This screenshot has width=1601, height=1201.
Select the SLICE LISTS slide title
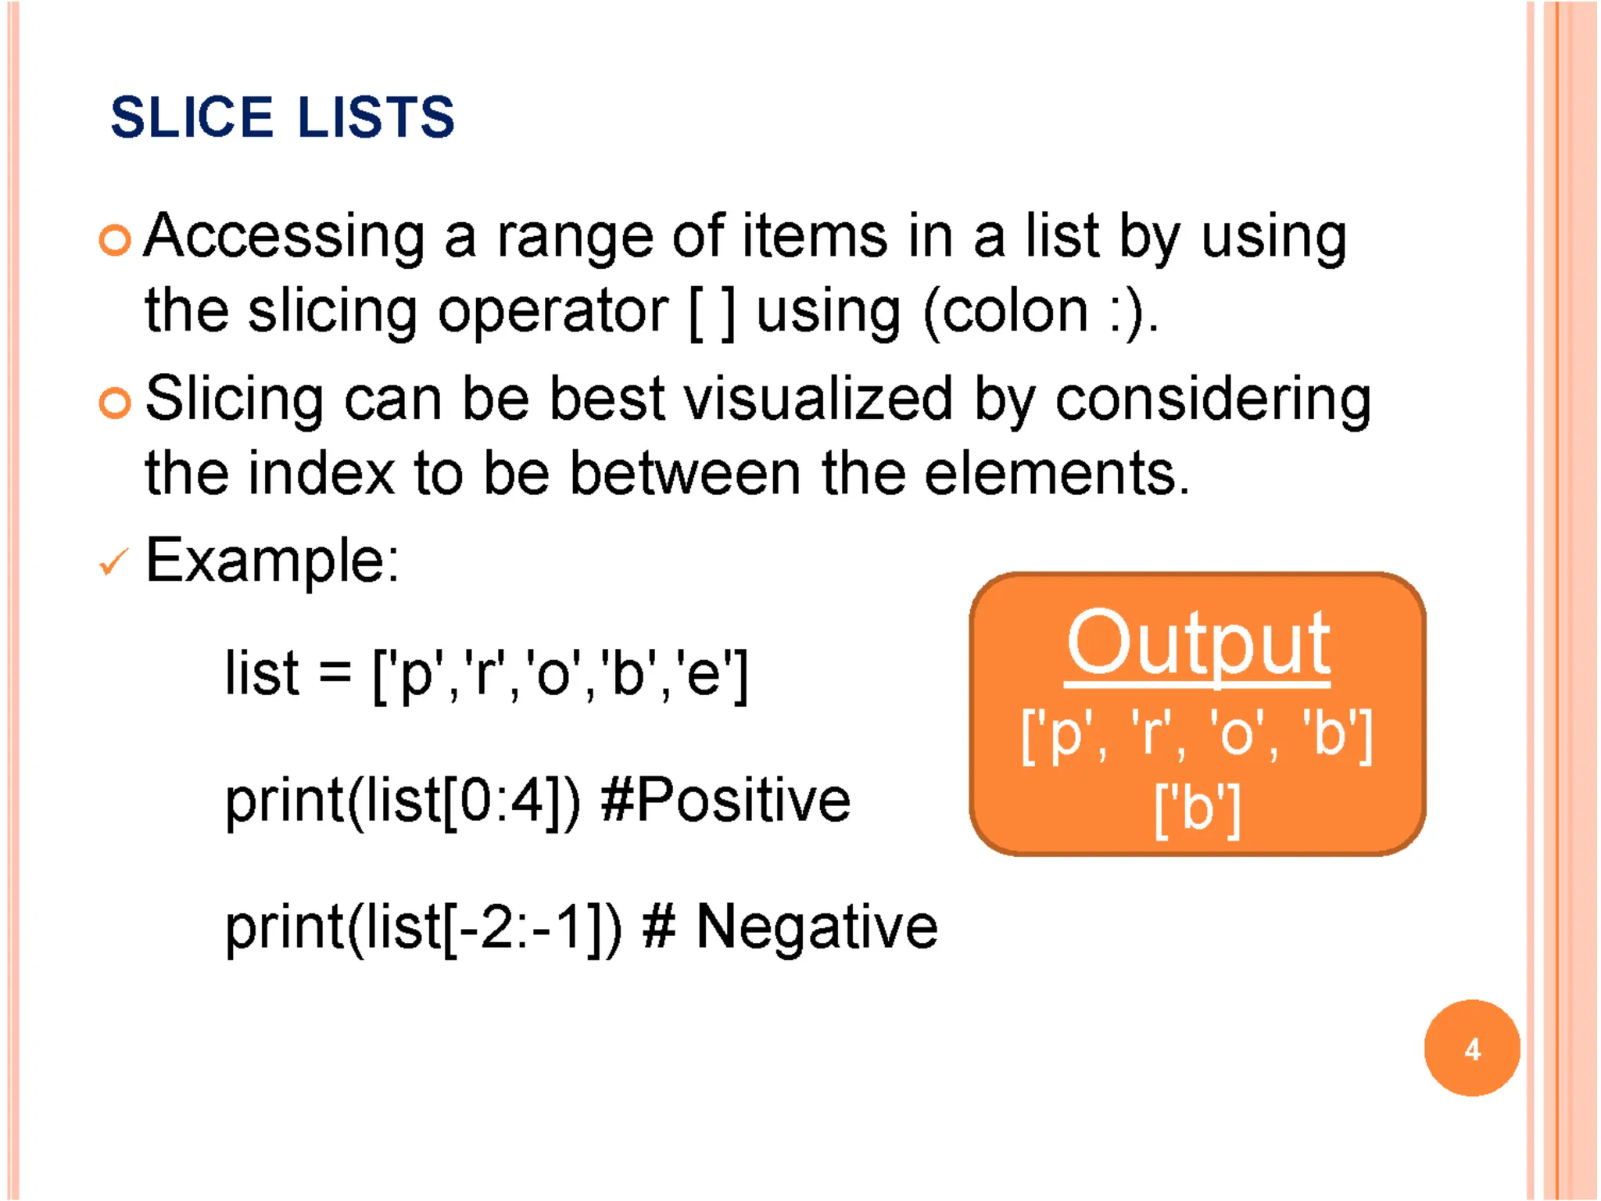tap(282, 118)
